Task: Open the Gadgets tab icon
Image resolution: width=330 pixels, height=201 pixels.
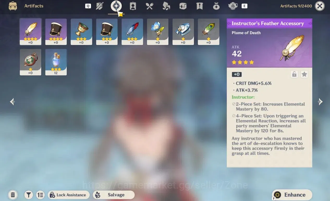Action: [183, 6]
